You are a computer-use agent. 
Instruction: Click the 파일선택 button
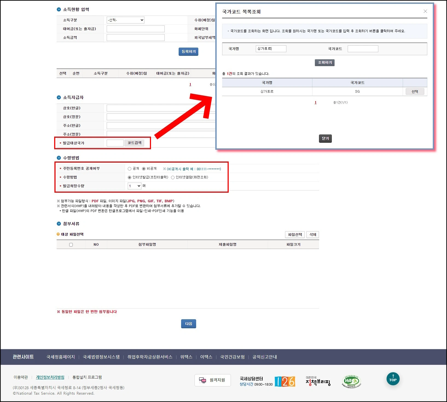tap(295, 234)
